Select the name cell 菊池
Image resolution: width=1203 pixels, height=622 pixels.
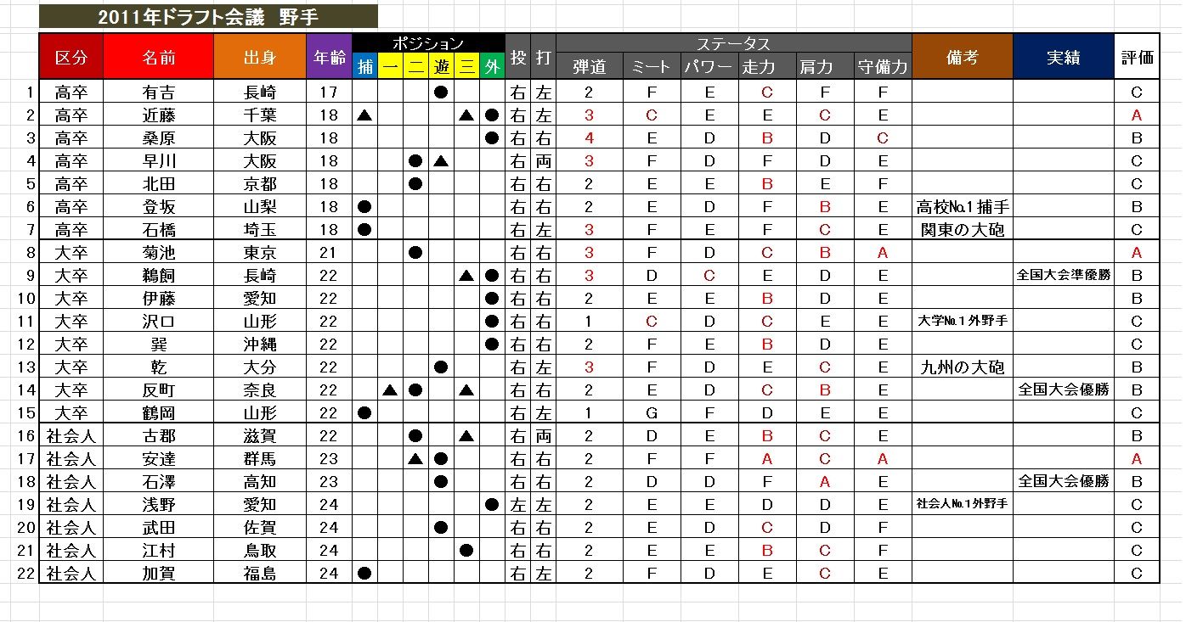159,253
